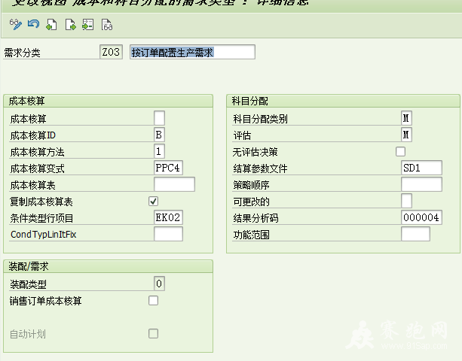The width and height of the screenshot is (462, 361).
Task: Click the 评估 field with M
Action: point(406,135)
